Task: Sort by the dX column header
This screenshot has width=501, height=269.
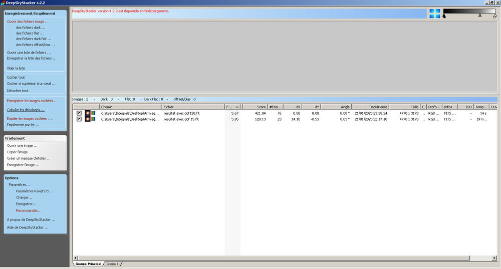Action: pos(293,107)
